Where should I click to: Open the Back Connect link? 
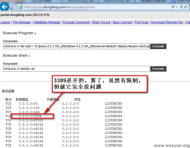click(122, 22)
